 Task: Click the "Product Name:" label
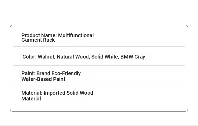[x=39, y=35]
